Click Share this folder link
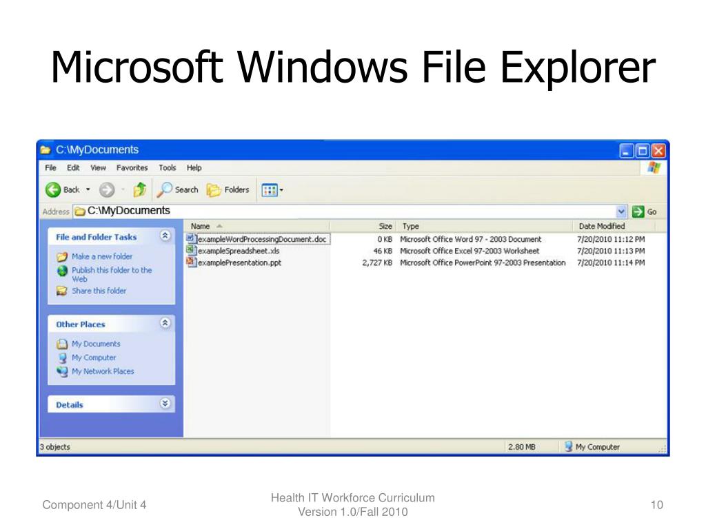 99,291
